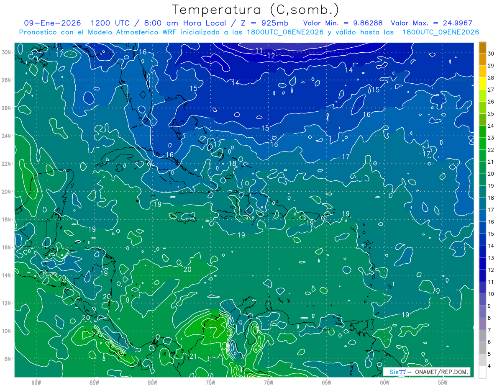Click the green legend swatch between 22 and 23
502x388 pixels.
pyautogui.click(x=483, y=144)
